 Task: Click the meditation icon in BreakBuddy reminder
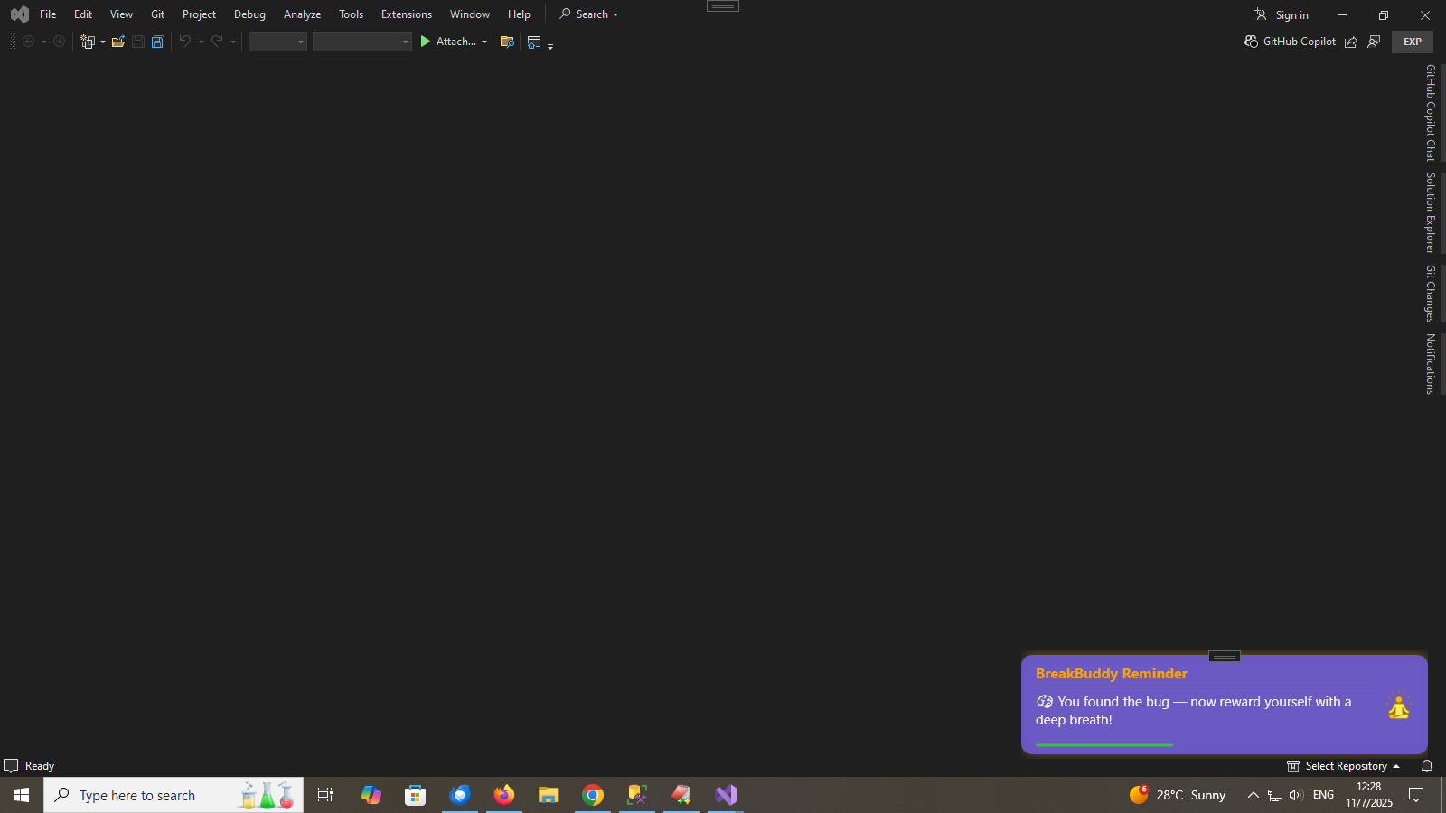[1398, 706]
